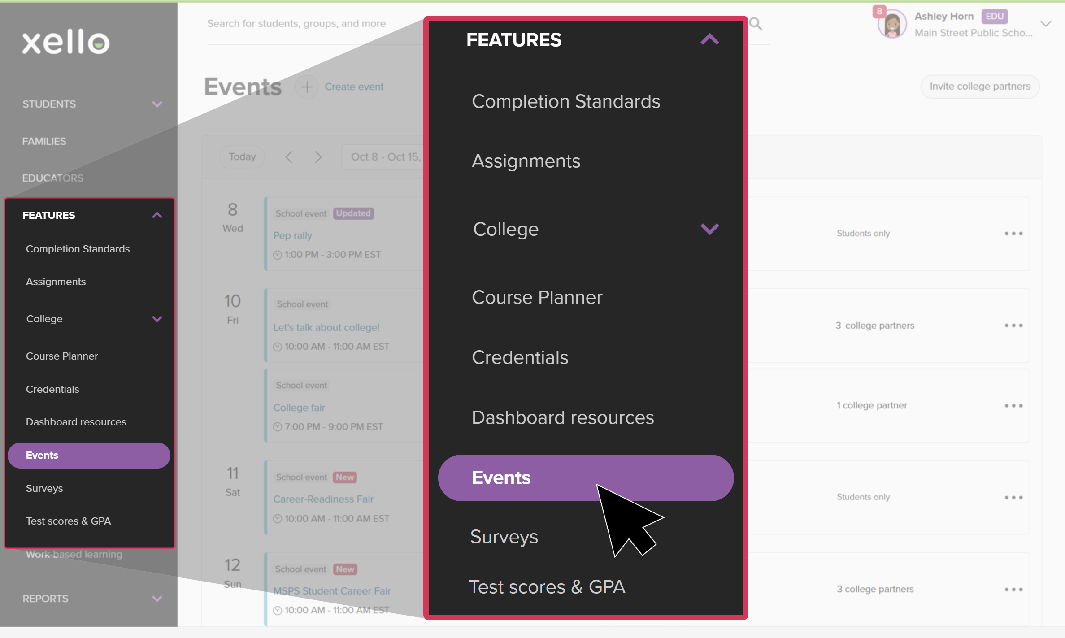This screenshot has height=638, width=1065.
Task: Click the Xello logo
Action: pyautogui.click(x=65, y=42)
